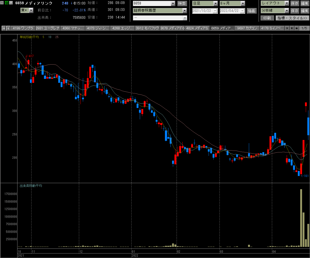
Task: Jump to last stock tab arrow
Action: pyautogui.click(x=292, y=28)
